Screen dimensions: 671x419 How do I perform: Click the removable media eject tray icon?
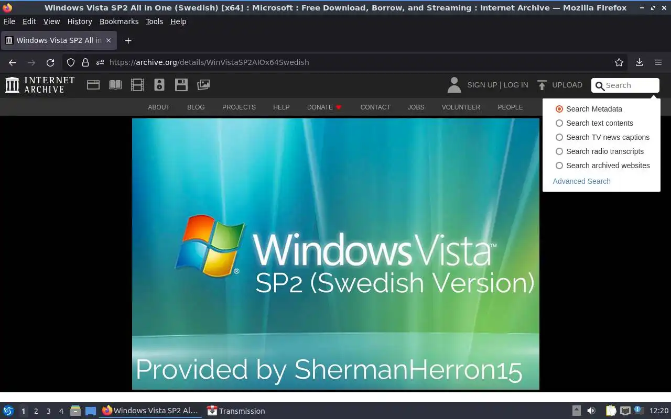[577, 411]
